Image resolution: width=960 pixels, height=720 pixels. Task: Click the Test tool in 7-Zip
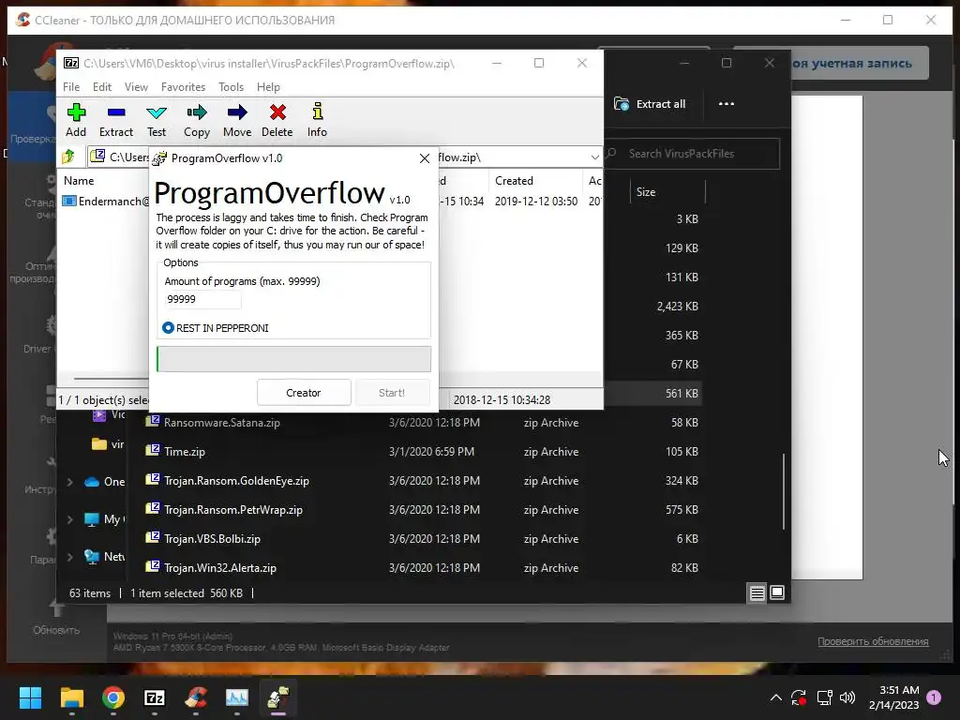(157, 120)
